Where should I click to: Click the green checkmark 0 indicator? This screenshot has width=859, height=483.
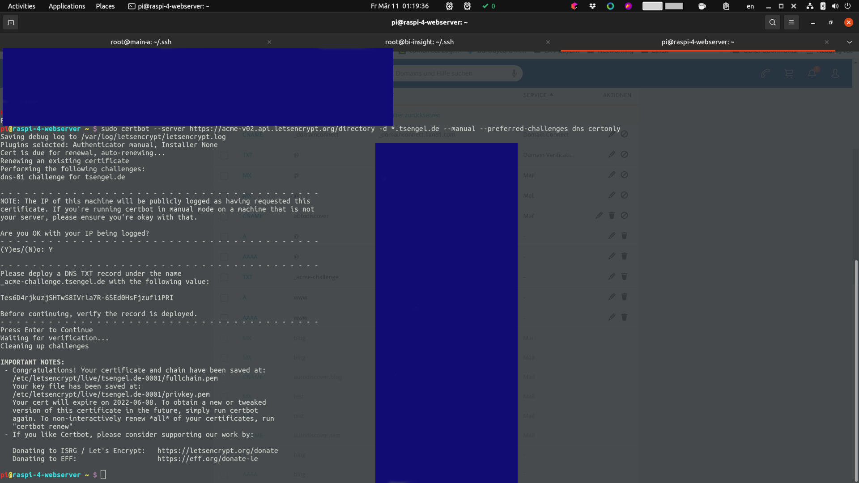pyautogui.click(x=489, y=6)
